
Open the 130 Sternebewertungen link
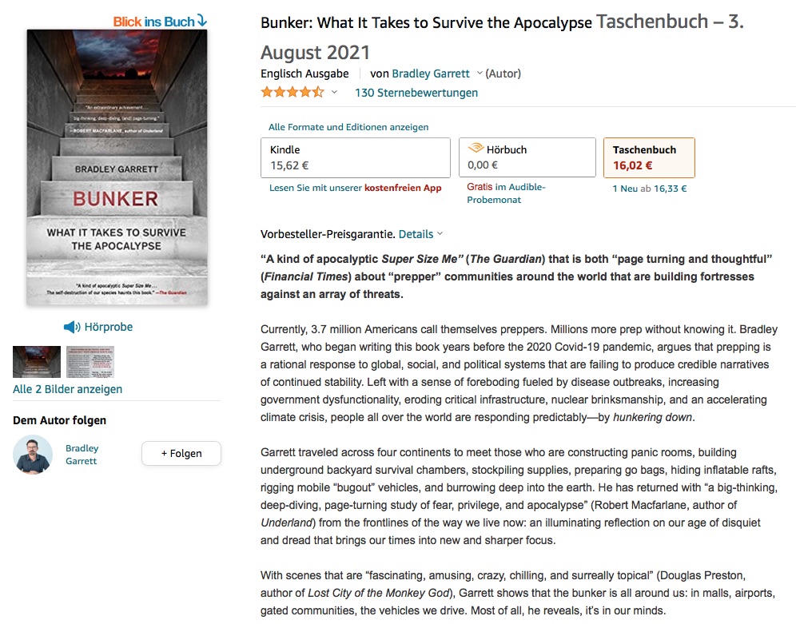pyautogui.click(x=416, y=93)
